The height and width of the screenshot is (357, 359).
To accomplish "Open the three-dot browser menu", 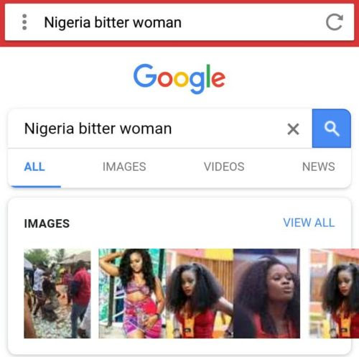I will (24, 22).
